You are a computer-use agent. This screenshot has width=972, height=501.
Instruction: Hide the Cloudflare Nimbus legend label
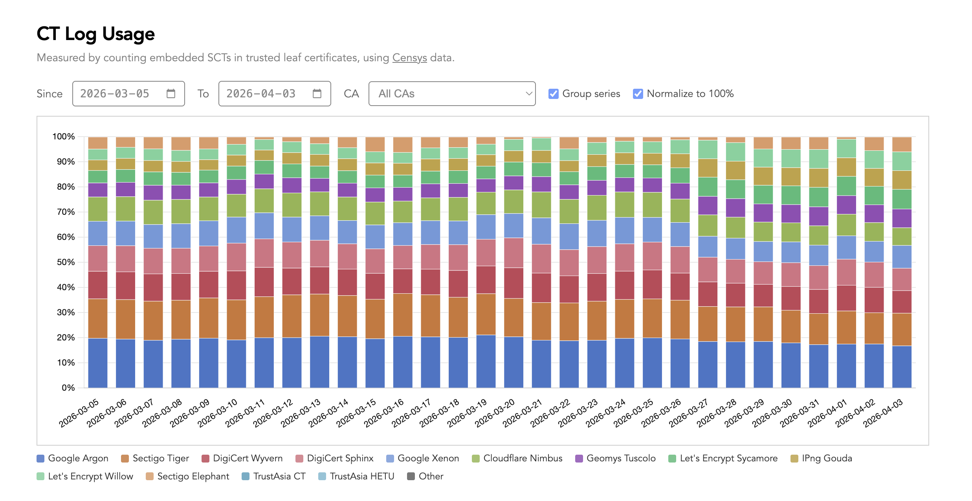pyautogui.click(x=523, y=458)
